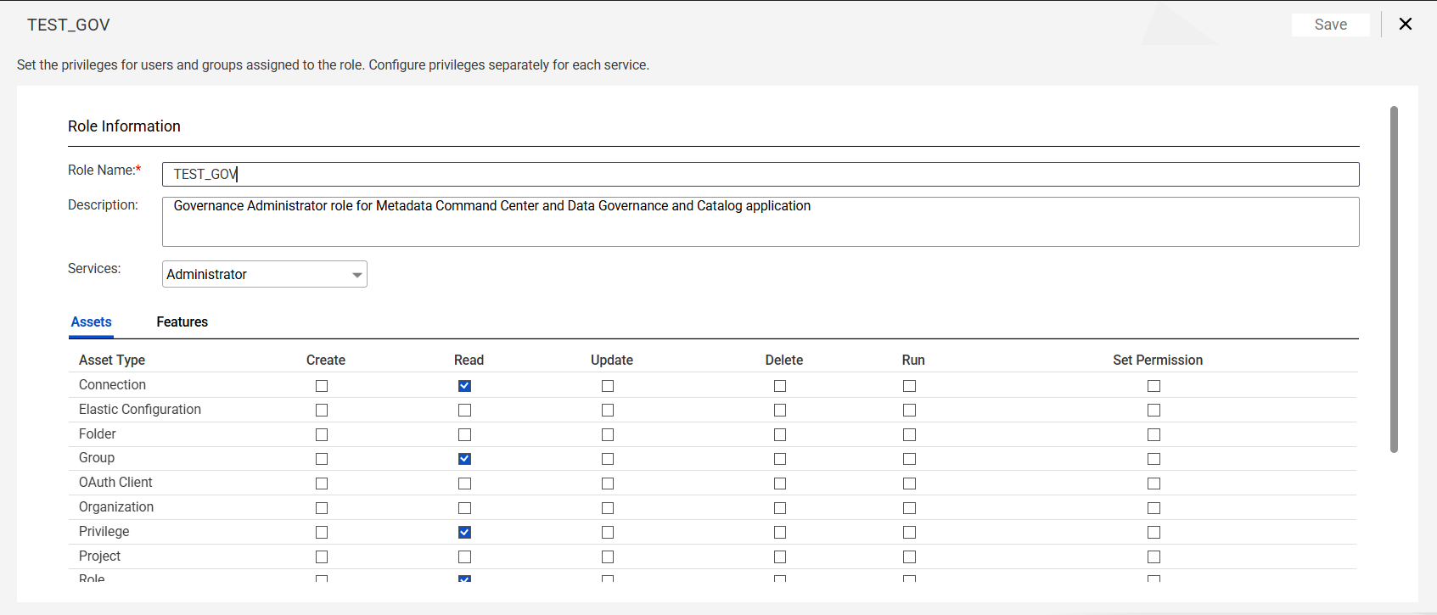The width and height of the screenshot is (1437, 615).
Task: Enable Run privilege for Group
Action: (910, 459)
